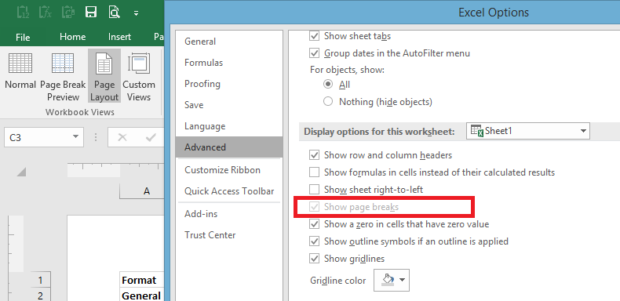The width and height of the screenshot is (620, 301).
Task: Click the Save icon in Quick Access Toolbar
Action: pos(91,13)
